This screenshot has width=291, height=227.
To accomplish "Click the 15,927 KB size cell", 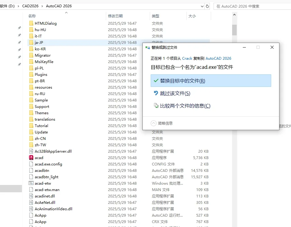I will pos(200,177).
